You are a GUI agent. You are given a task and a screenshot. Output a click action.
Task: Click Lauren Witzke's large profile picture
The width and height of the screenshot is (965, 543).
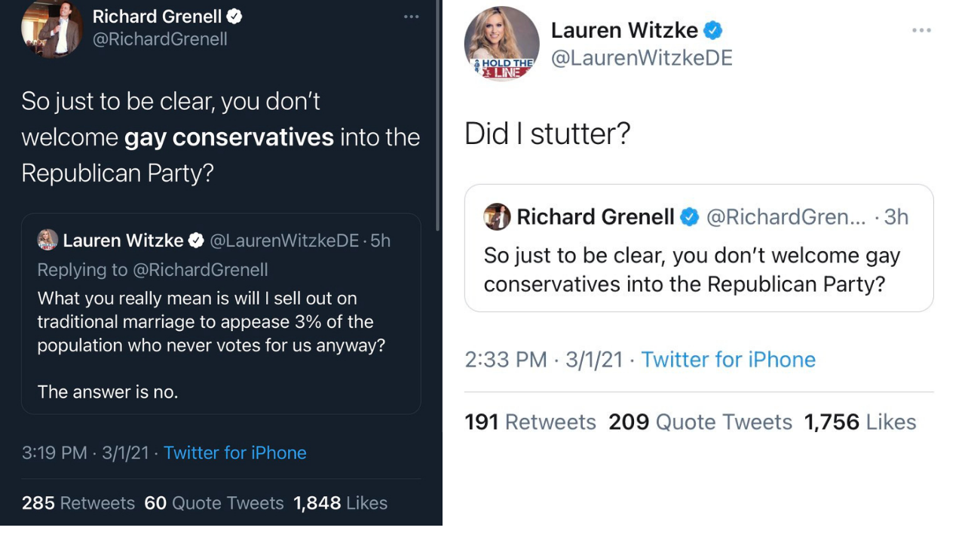[501, 43]
